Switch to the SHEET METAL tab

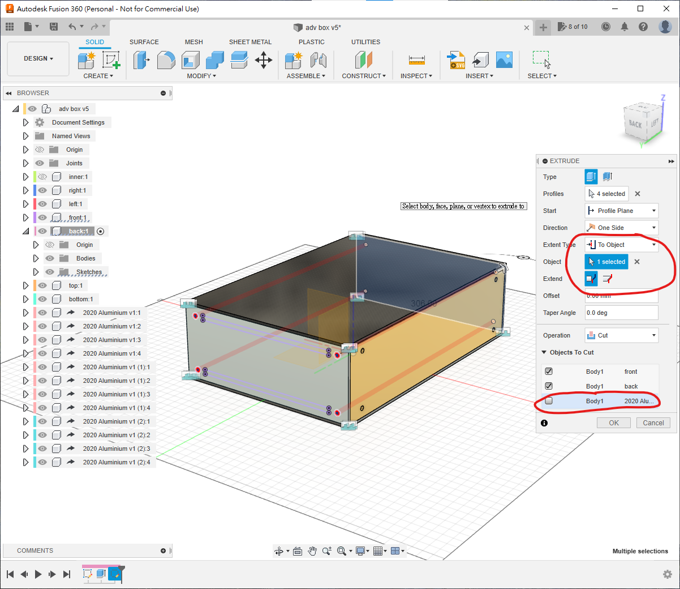click(x=250, y=42)
